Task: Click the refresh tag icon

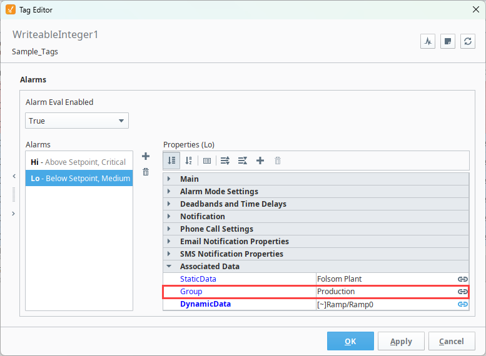Action: 468,41
